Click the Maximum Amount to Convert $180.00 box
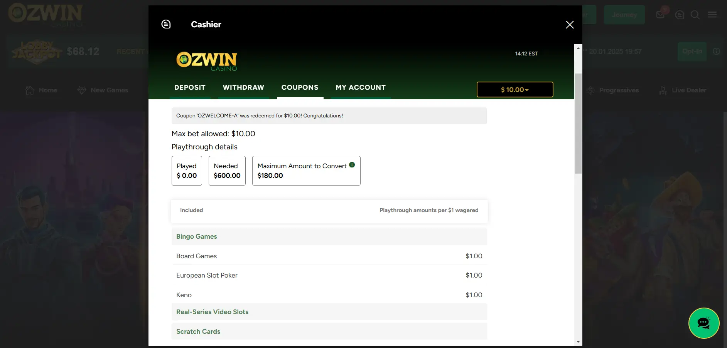This screenshot has height=348, width=727. 306,171
